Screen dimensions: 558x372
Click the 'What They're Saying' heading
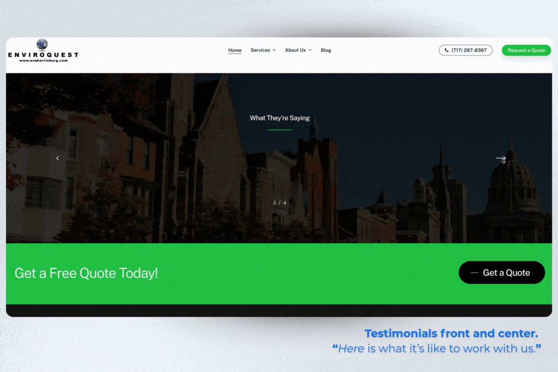[x=280, y=118]
